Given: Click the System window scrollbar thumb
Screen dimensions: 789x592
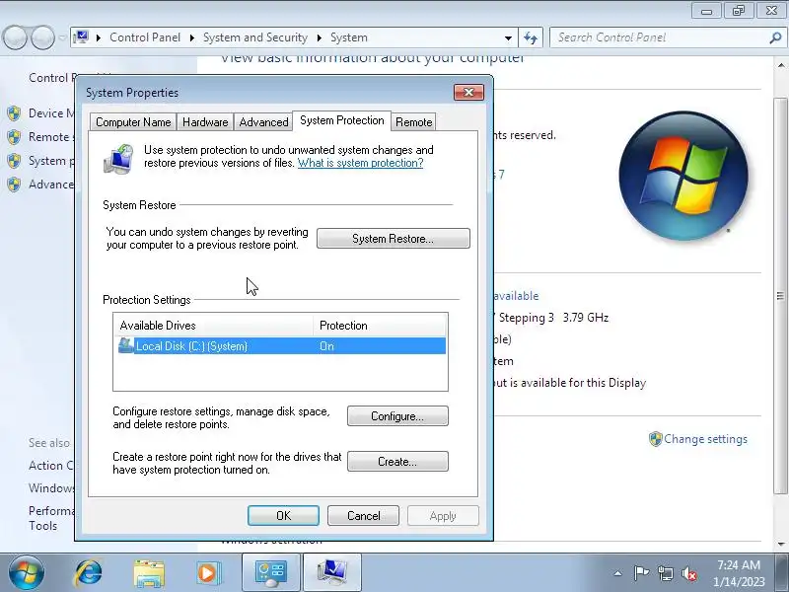Looking at the screenshot, I should click(x=780, y=296).
